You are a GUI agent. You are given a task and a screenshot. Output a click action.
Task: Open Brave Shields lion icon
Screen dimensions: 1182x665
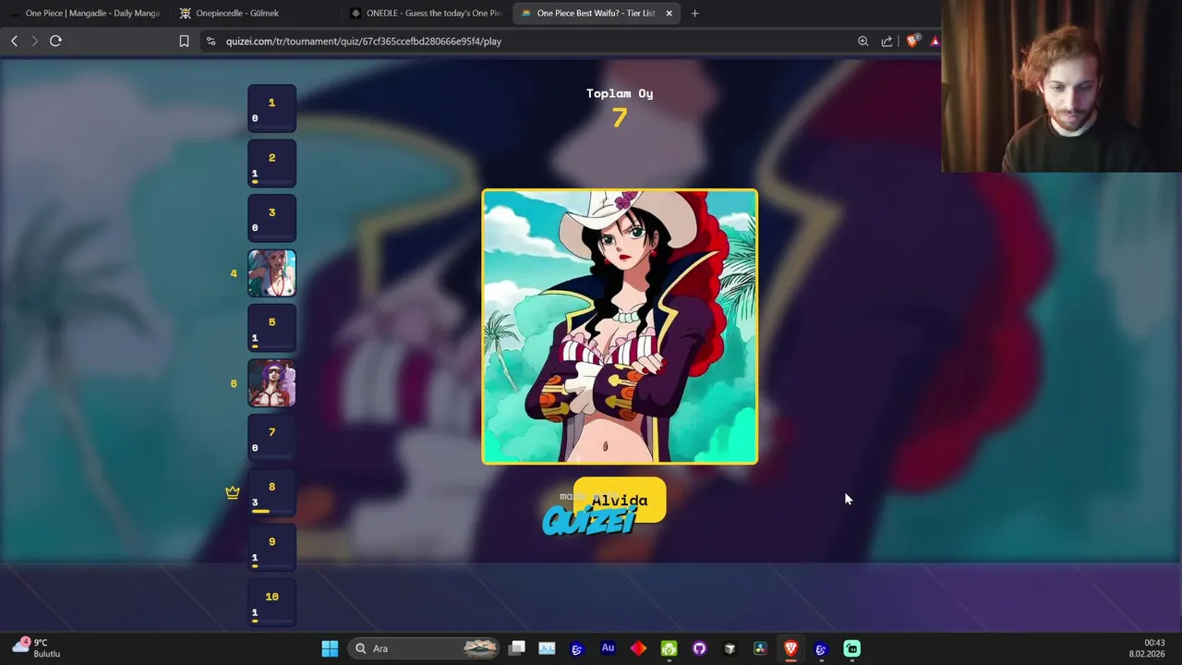pos(912,41)
